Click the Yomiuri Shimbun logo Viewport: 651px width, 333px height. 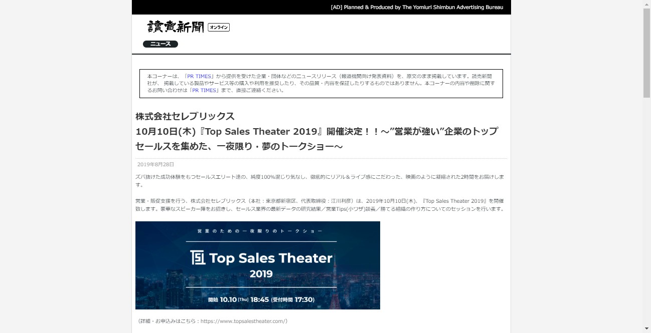[x=176, y=27]
